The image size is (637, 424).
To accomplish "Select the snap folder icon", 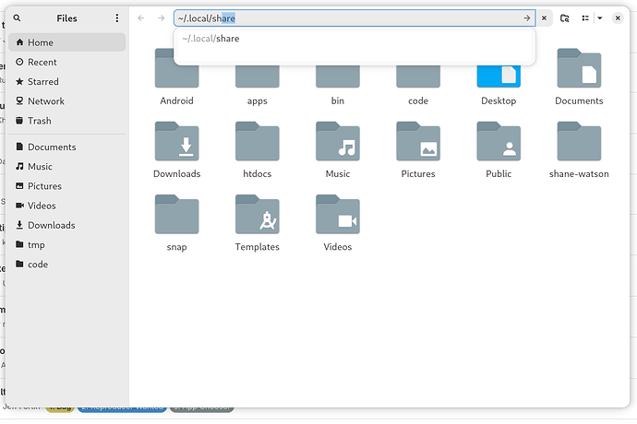I will [176, 214].
